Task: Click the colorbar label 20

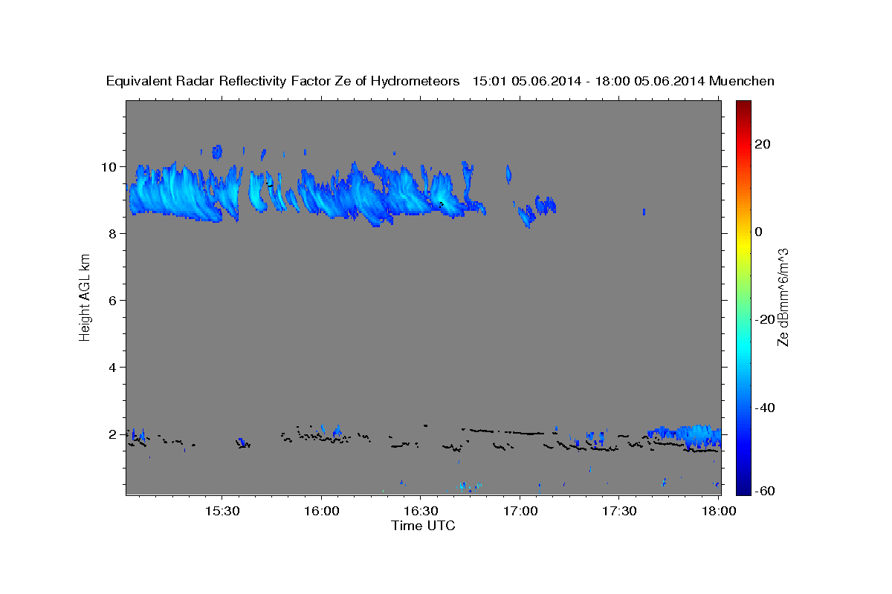Action: point(763,144)
